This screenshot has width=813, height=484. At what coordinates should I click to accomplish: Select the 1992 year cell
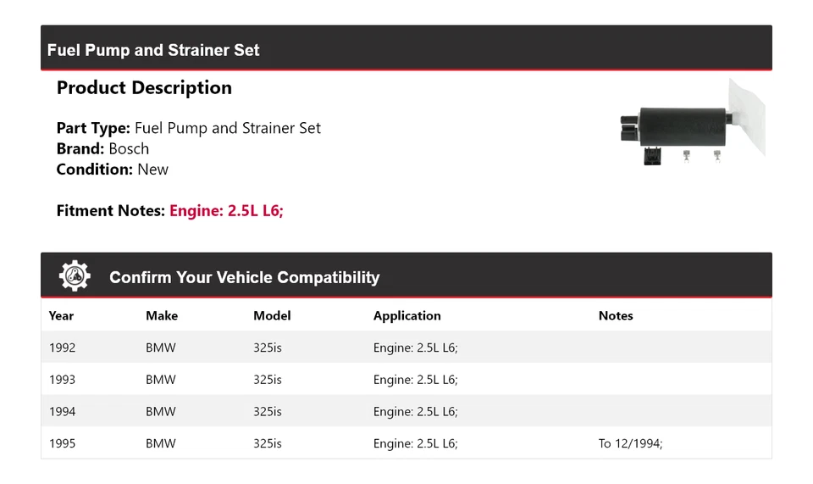pyautogui.click(x=62, y=348)
